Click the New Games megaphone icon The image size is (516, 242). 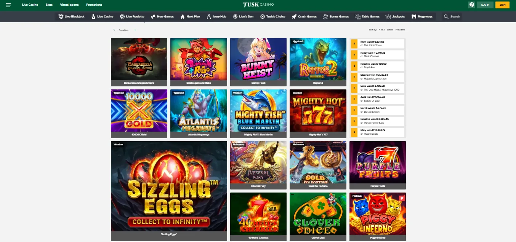click(153, 17)
